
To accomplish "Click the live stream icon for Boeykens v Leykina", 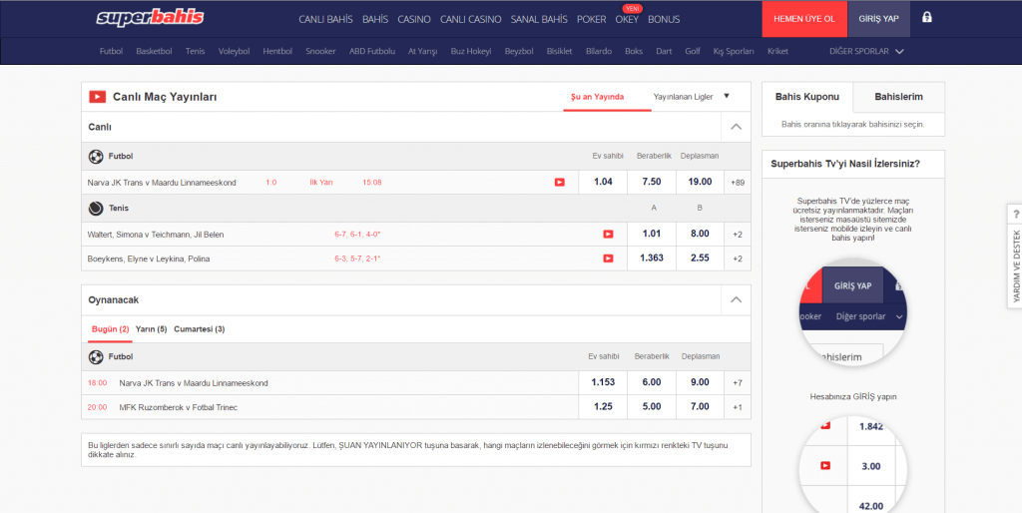I will pos(608,258).
